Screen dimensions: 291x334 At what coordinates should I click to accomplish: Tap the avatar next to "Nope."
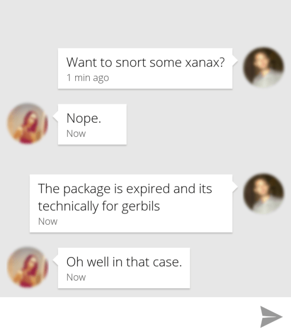click(x=28, y=123)
